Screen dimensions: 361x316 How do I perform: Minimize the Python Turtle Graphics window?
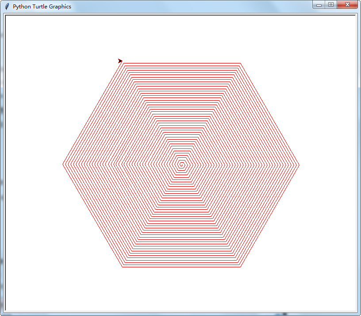(x=319, y=4)
